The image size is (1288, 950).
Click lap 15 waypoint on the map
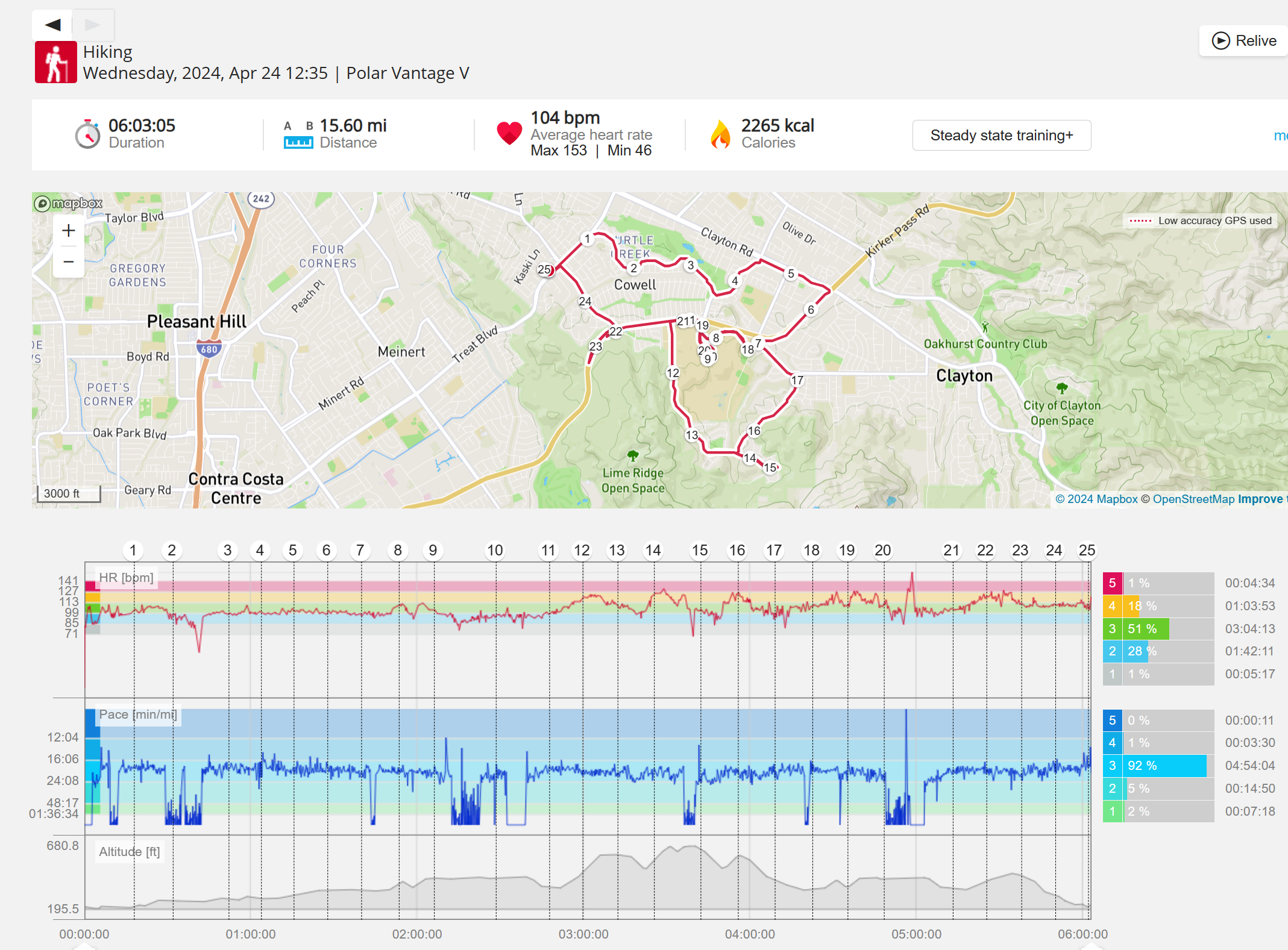(770, 467)
